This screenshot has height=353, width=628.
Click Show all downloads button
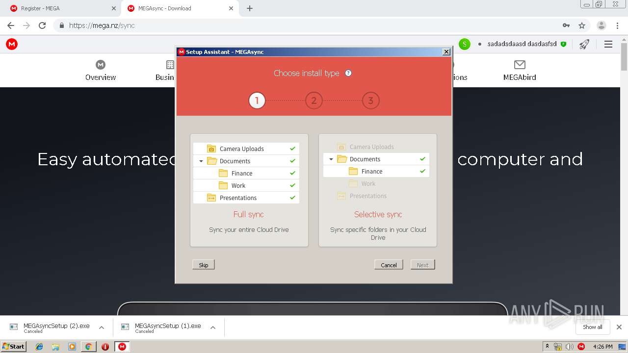[593, 327]
